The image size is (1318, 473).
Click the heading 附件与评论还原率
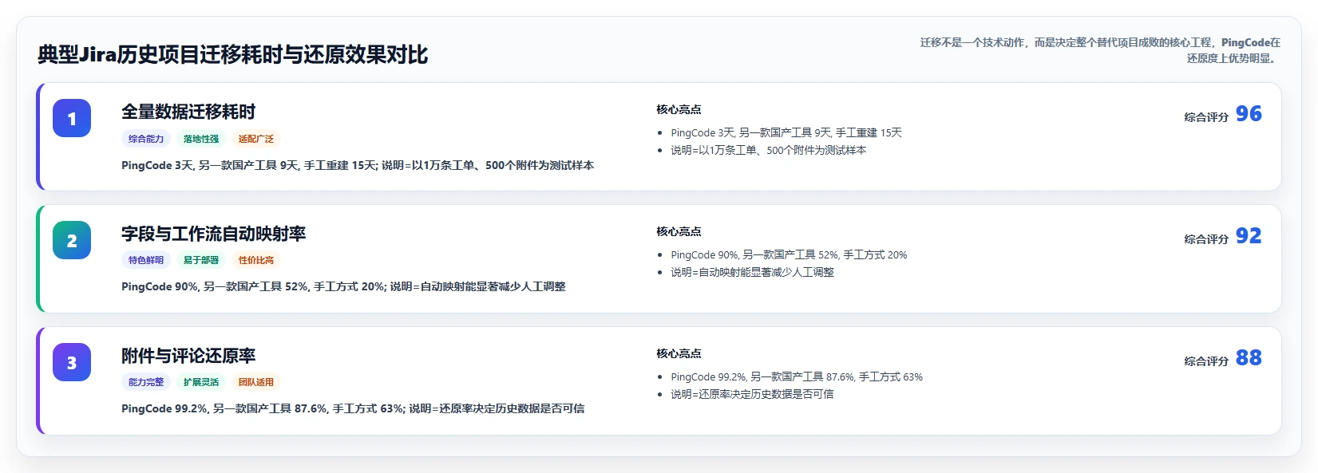188,356
